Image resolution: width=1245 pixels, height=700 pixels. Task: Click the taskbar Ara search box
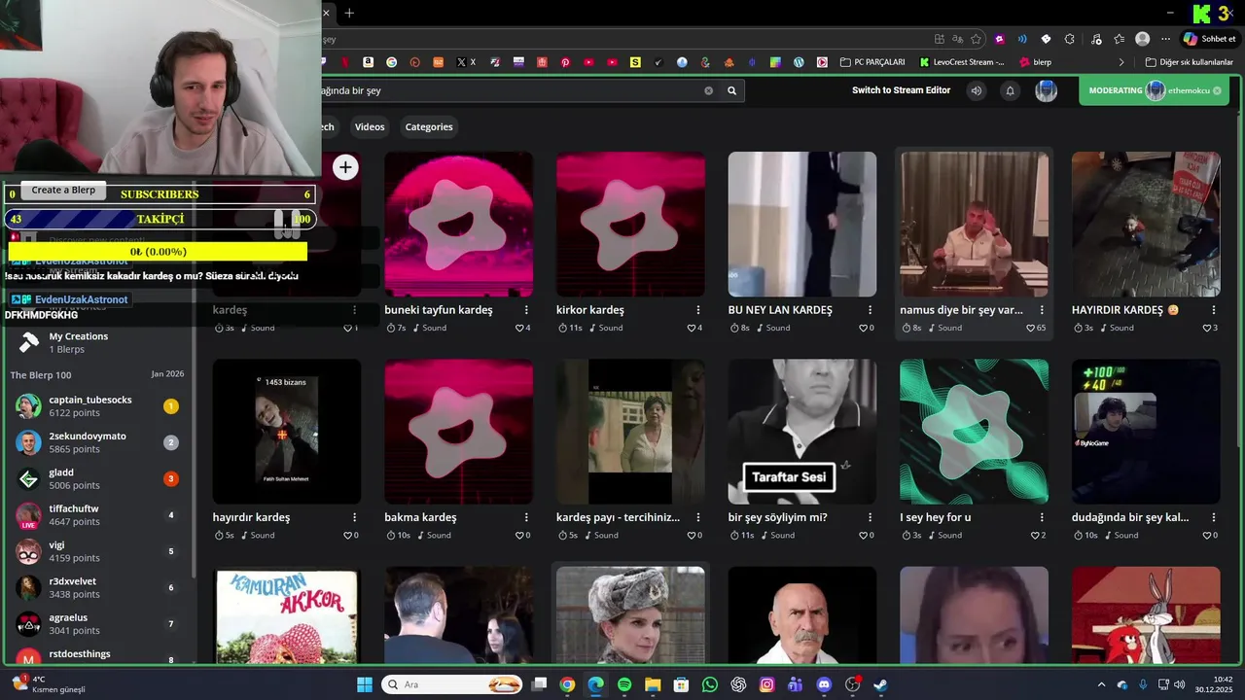click(451, 684)
